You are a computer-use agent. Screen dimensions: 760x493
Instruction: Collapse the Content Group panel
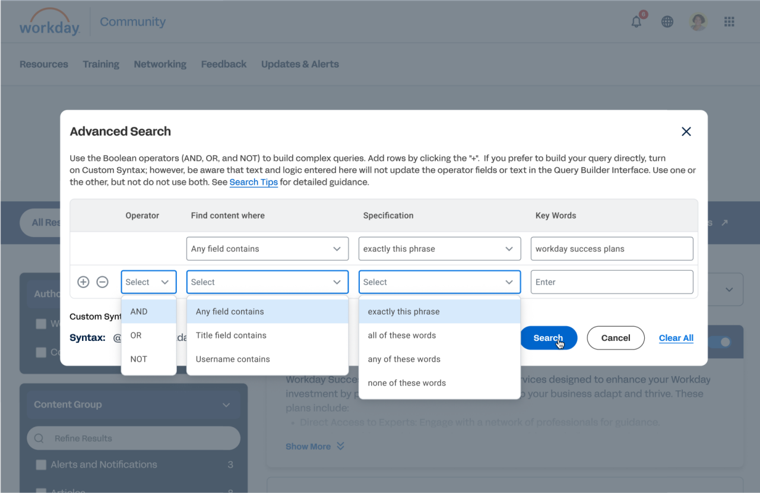(226, 405)
